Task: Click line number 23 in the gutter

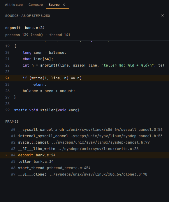Action: click(7, 71)
